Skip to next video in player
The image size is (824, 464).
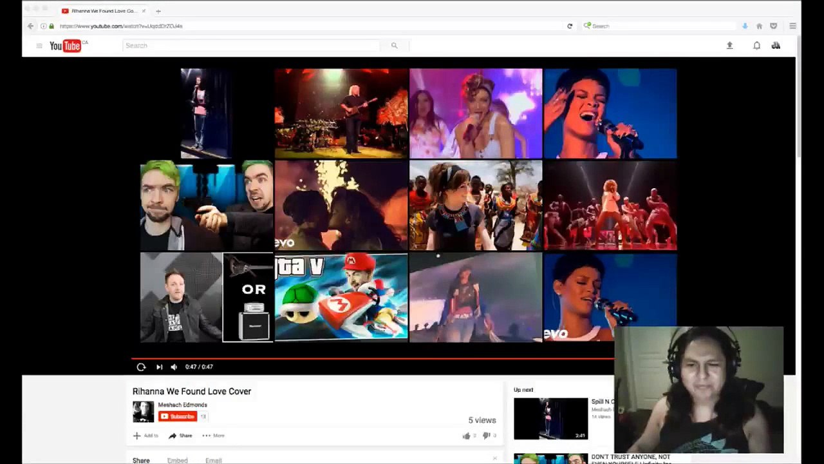point(159,367)
